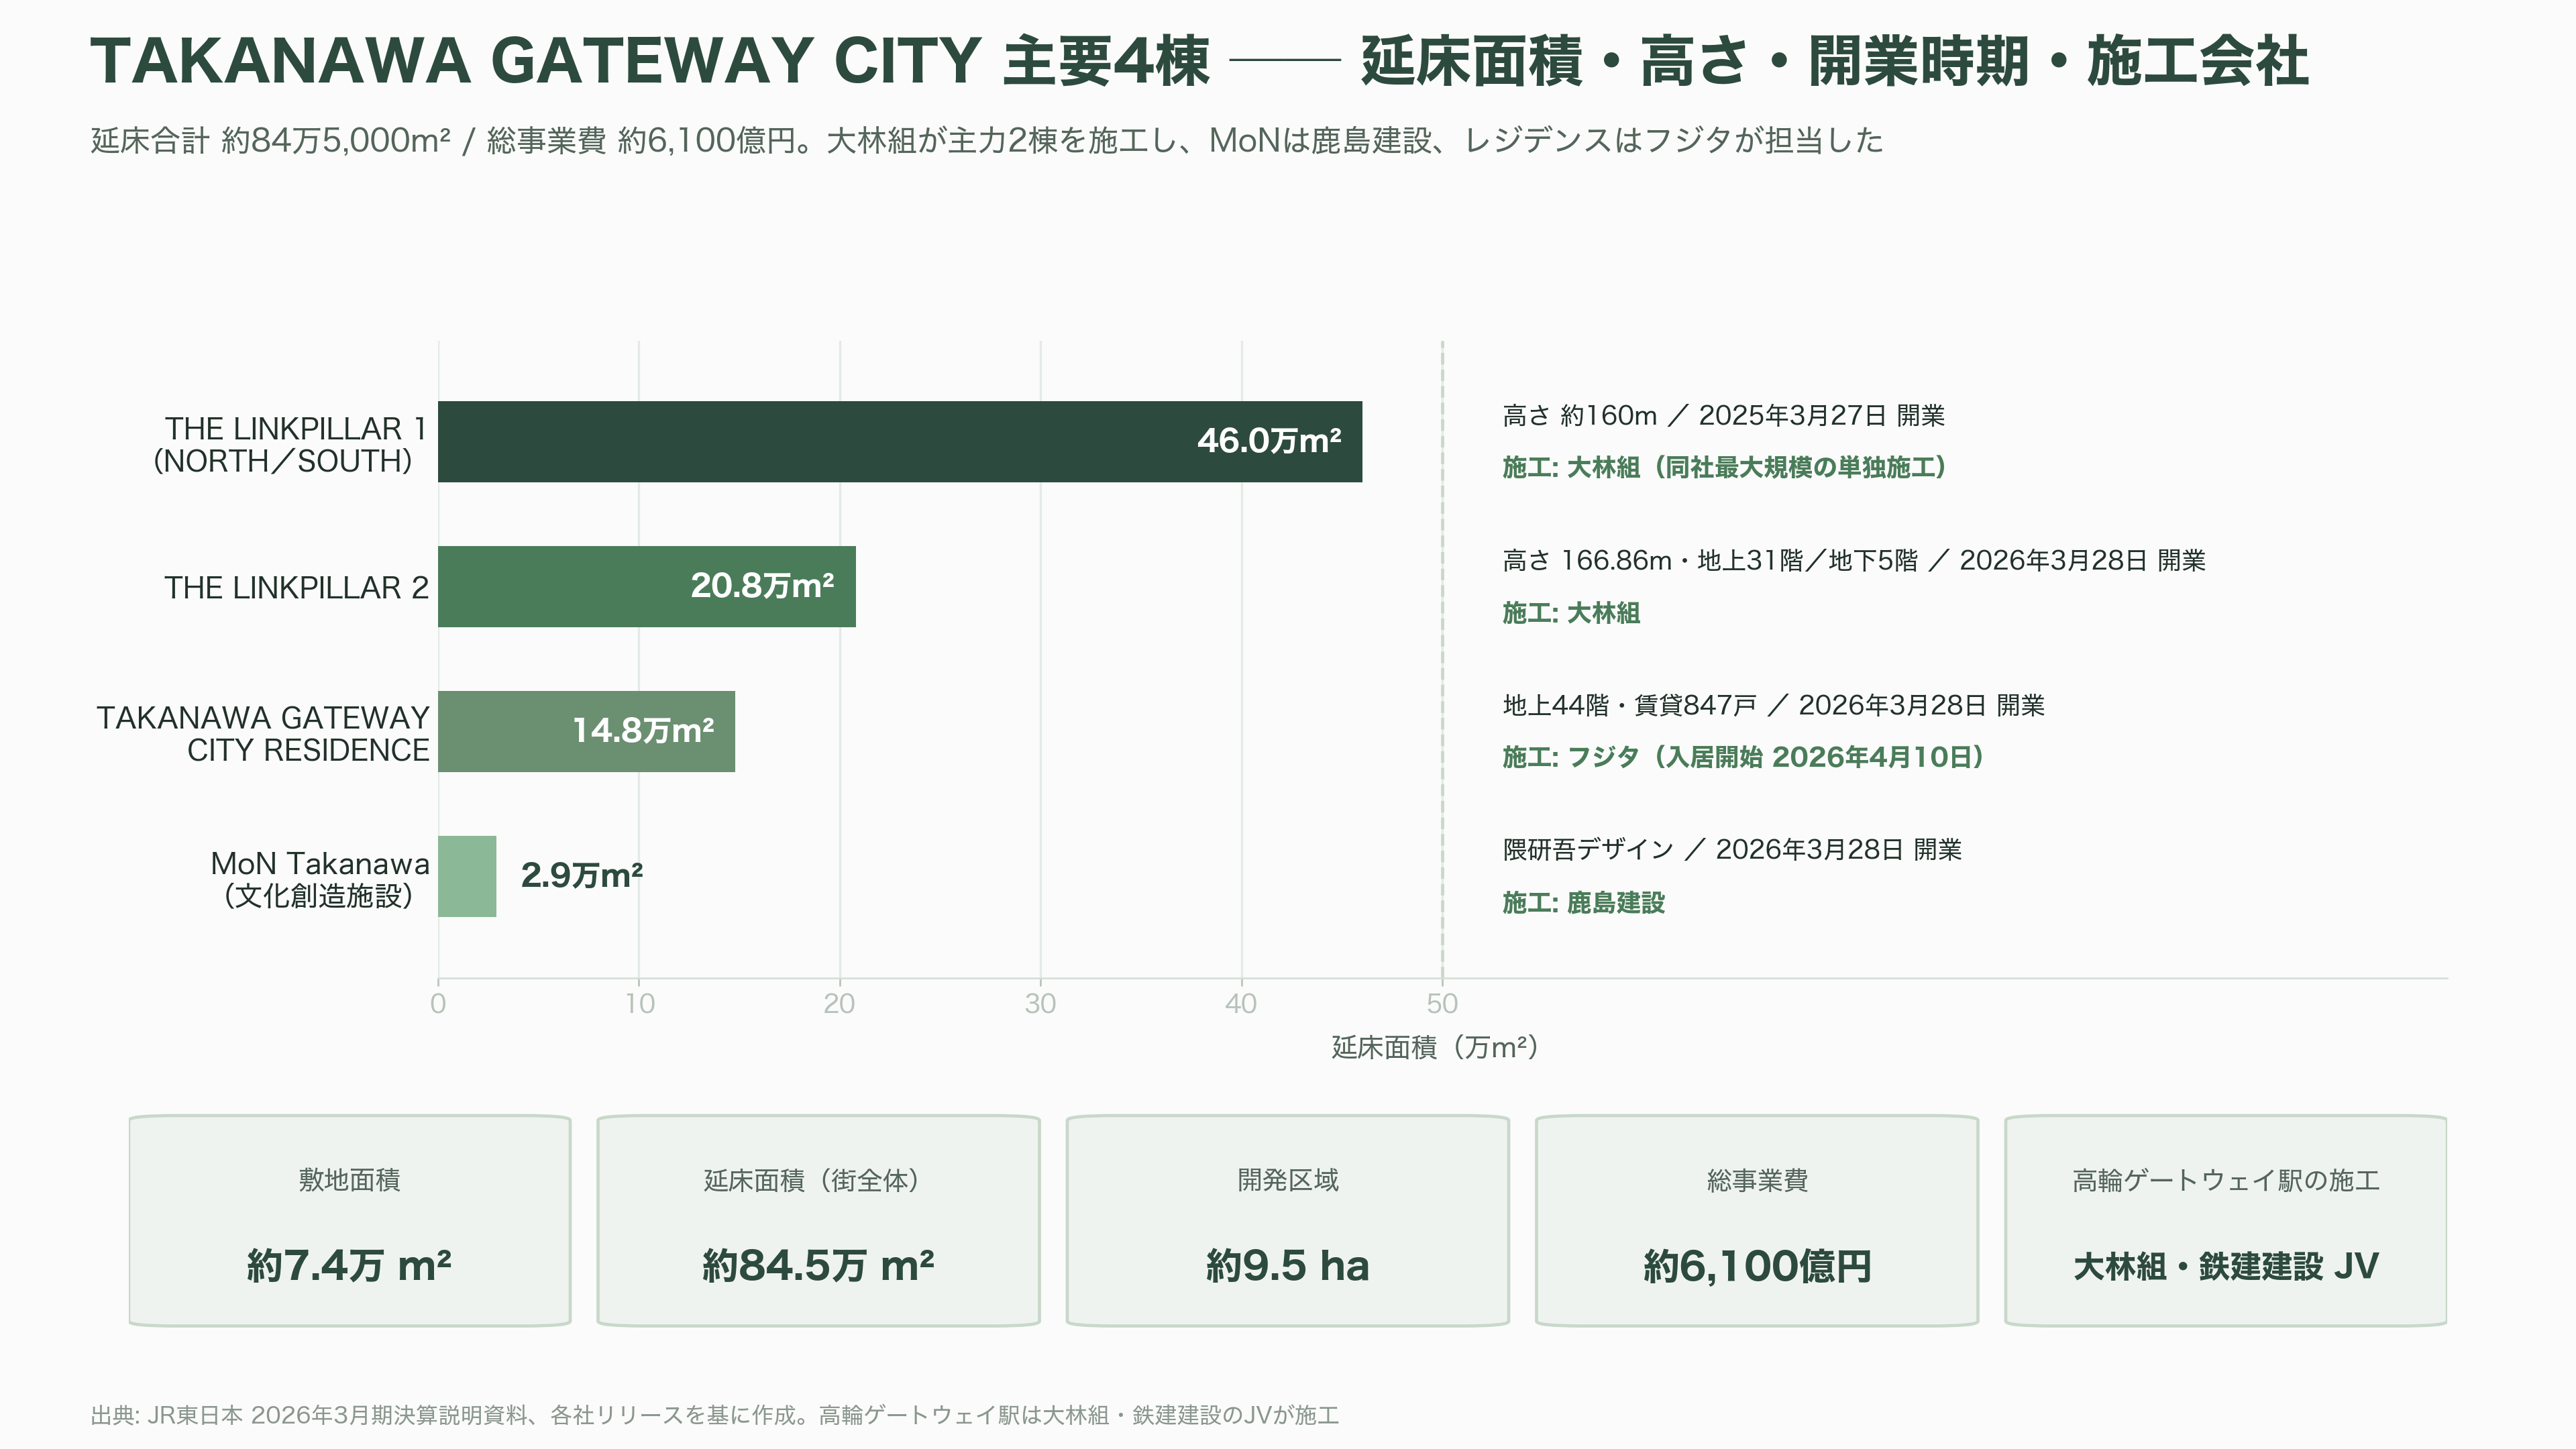Click the 約9.5 ha value

1288,1266
